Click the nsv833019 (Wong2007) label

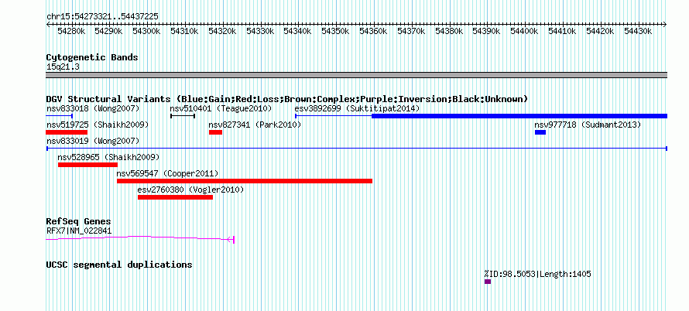point(93,141)
